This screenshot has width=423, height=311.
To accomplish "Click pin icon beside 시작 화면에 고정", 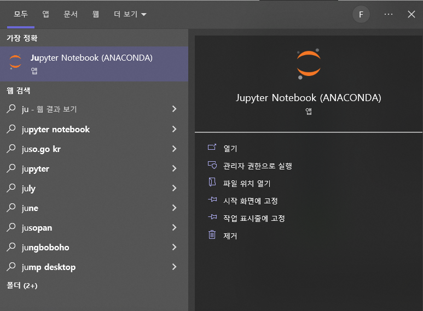I will point(212,199).
